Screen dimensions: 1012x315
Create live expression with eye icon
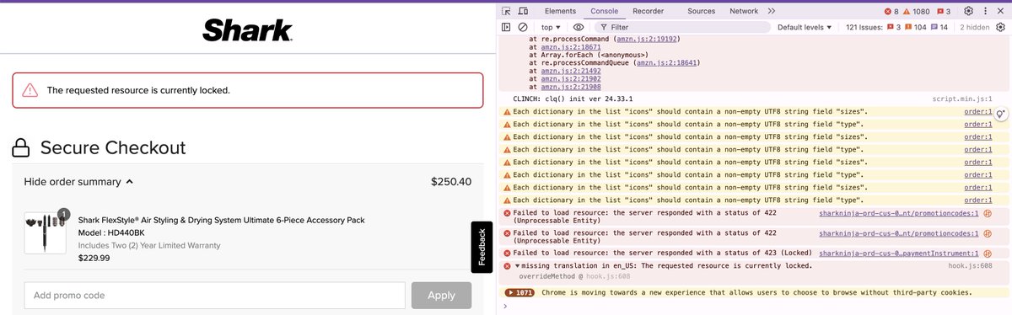[x=579, y=27]
